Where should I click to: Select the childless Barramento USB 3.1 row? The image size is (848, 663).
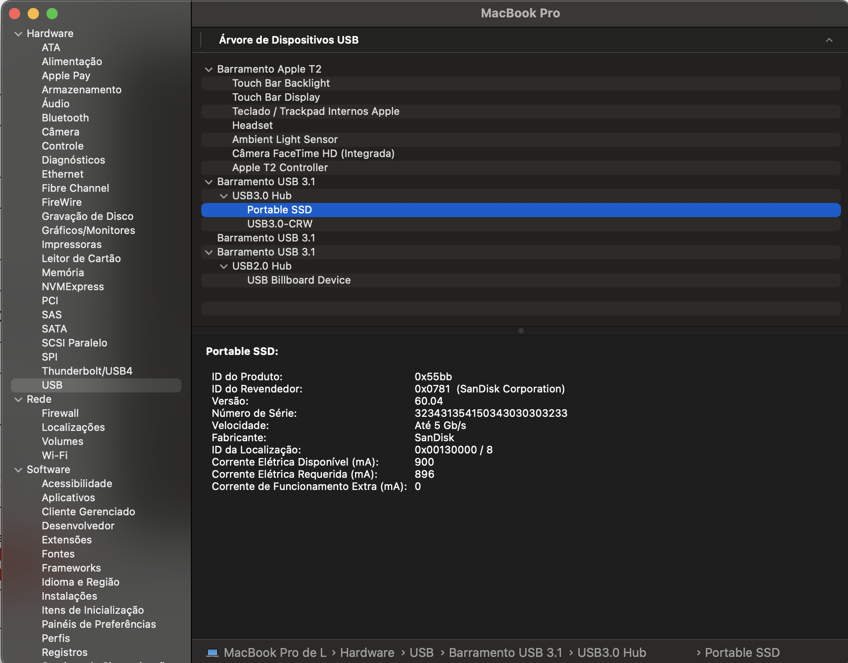[x=521, y=238]
